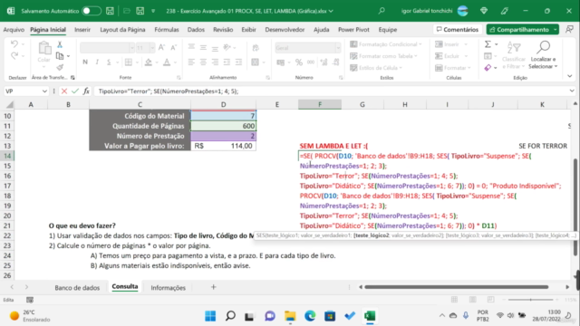Click the Percent Style icon
Image resolution: width=580 pixels, height=326 pixels.
point(299,62)
